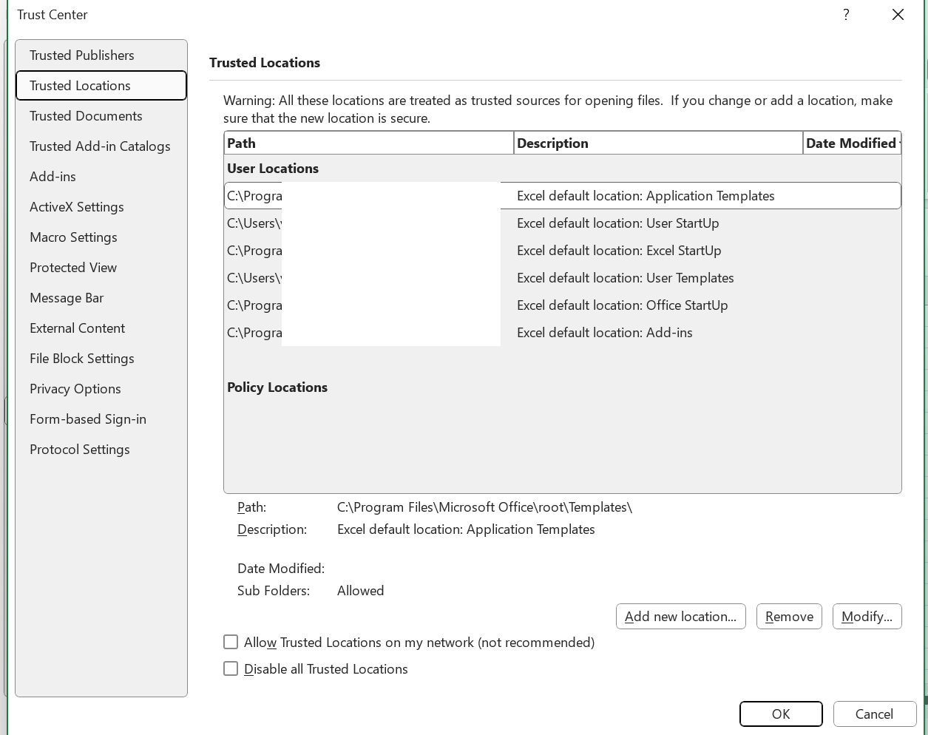Select the Application Templates location row
Viewport: 928px width, 735px height.
563,196
